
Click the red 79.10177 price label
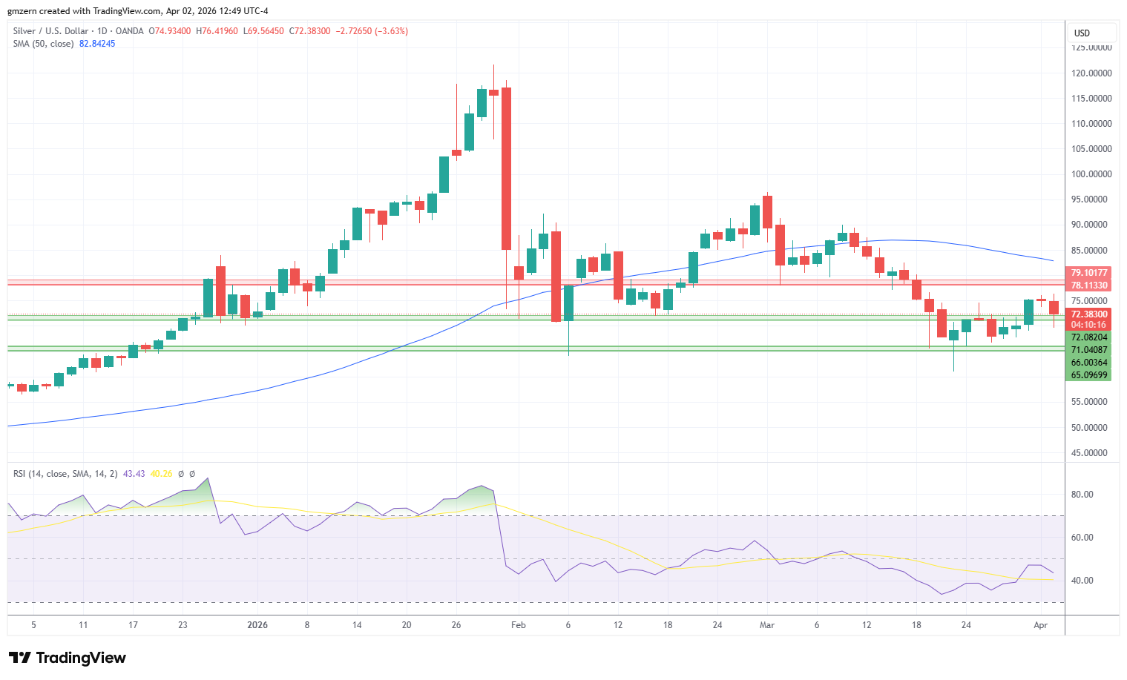click(x=1088, y=273)
